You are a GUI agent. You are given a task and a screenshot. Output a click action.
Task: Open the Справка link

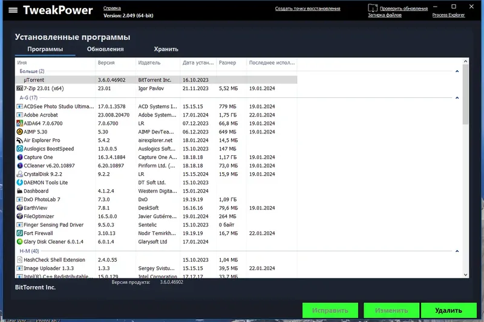pyautogui.click(x=112, y=8)
